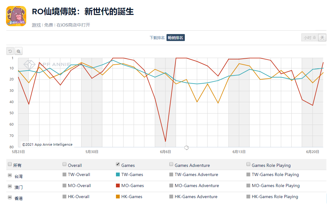Click the 澳门 region label

point(19,187)
